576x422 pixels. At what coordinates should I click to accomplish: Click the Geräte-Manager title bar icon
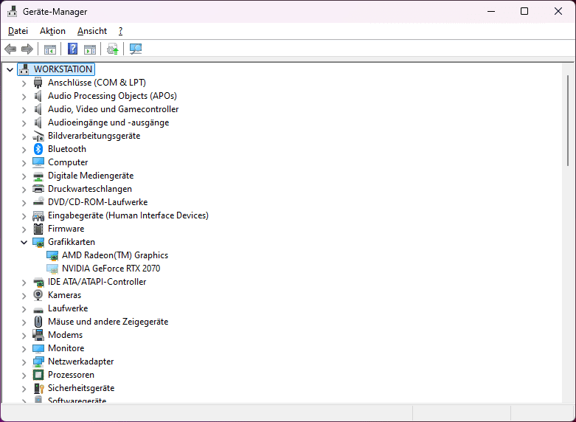tap(12, 11)
